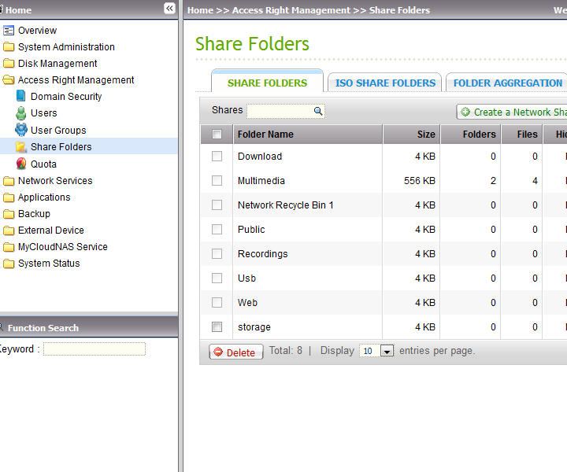The width and height of the screenshot is (567, 472).
Task: Click the Share Folders icon in sidebar
Action: (21, 147)
